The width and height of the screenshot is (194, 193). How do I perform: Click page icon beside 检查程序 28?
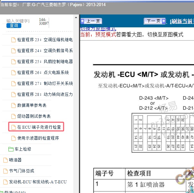coord(14,95)
